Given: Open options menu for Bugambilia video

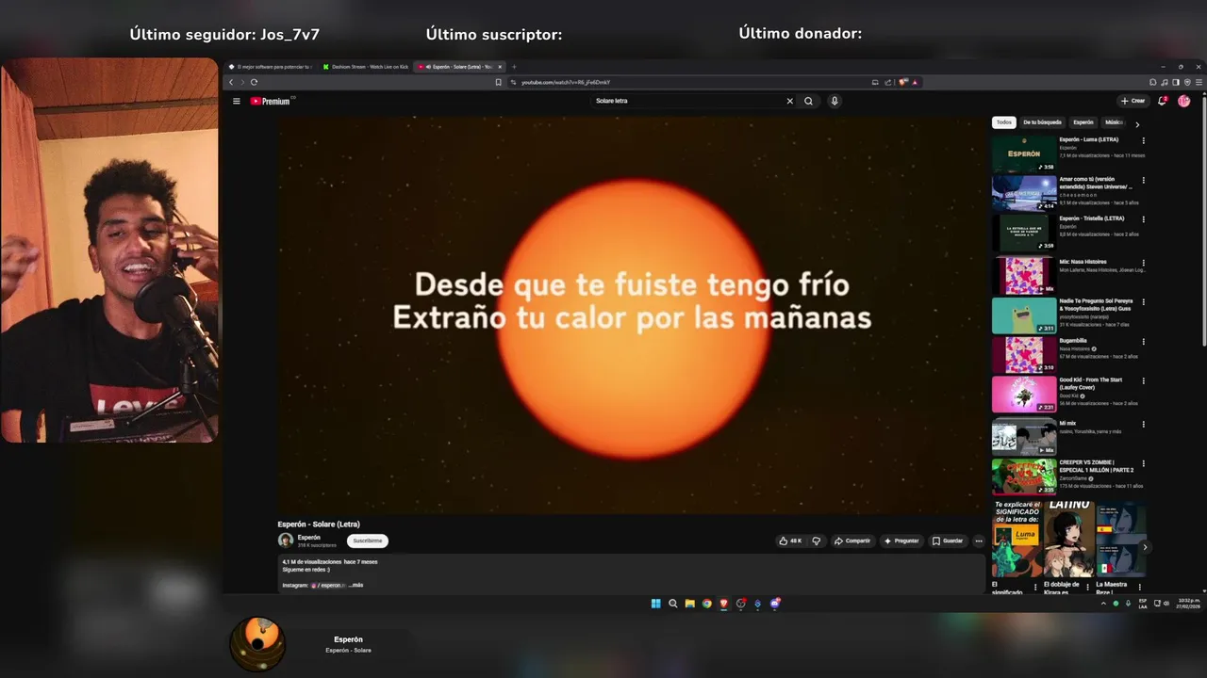Looking at the screenshot, I should click(x=1144, y=342).
